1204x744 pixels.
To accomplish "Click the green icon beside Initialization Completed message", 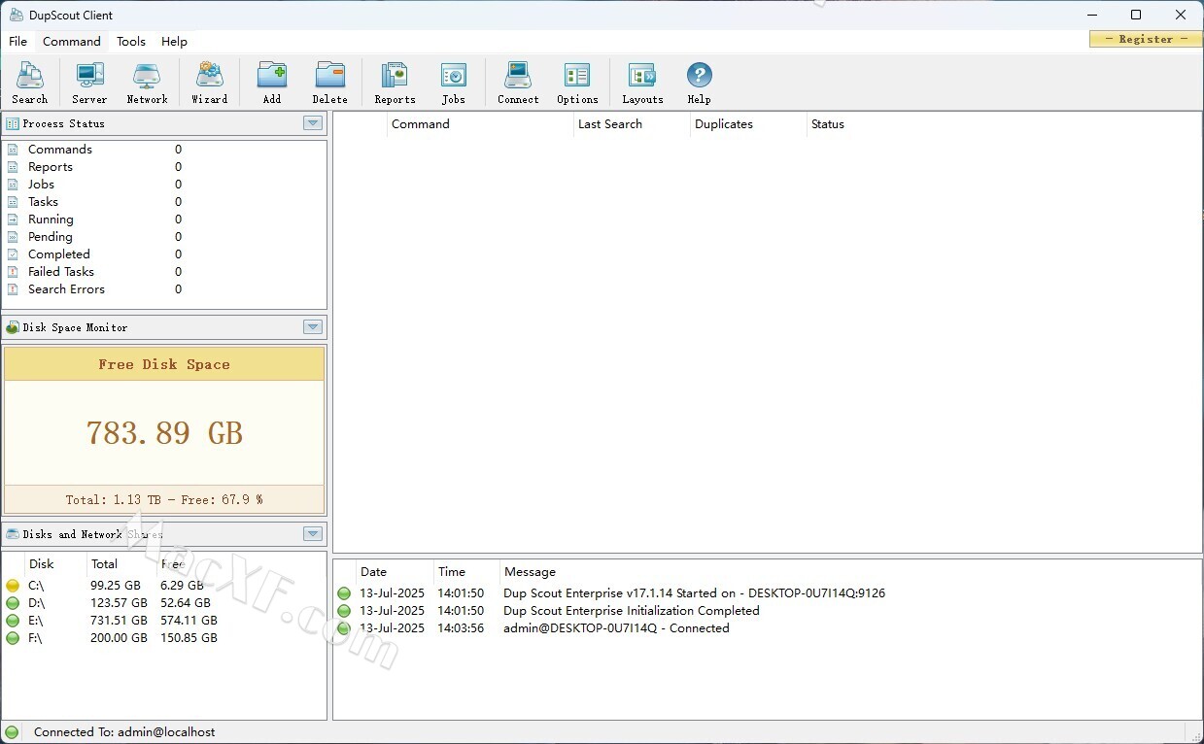I will (344, 611).
